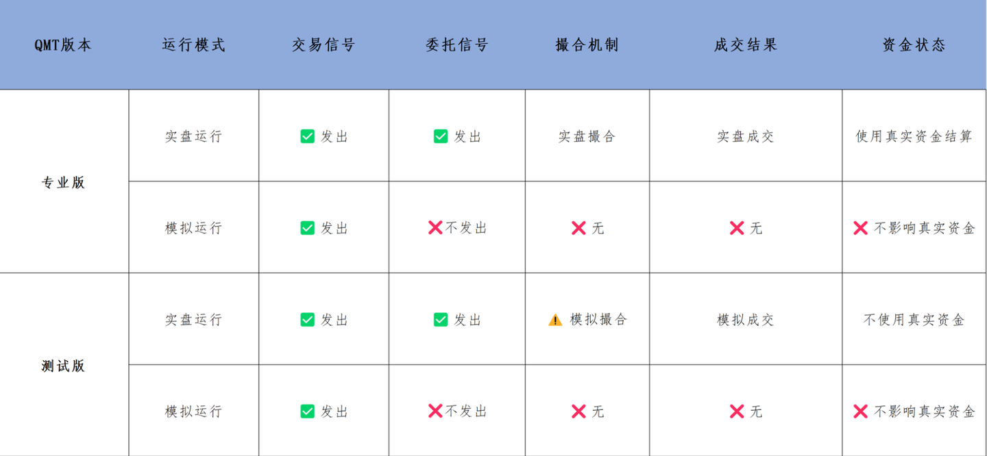Click red X in 专业版 模拟运行 撮合机制 cell
Viewport: 987px width, 456px height.
click(578, 228)
